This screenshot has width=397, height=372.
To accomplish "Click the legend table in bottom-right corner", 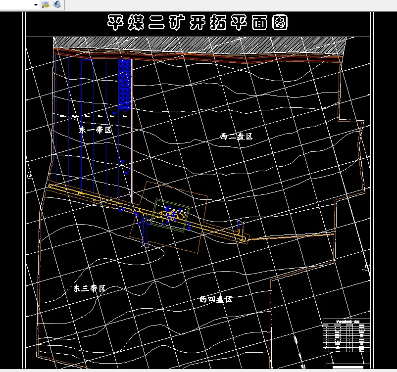I will point(347,335).
